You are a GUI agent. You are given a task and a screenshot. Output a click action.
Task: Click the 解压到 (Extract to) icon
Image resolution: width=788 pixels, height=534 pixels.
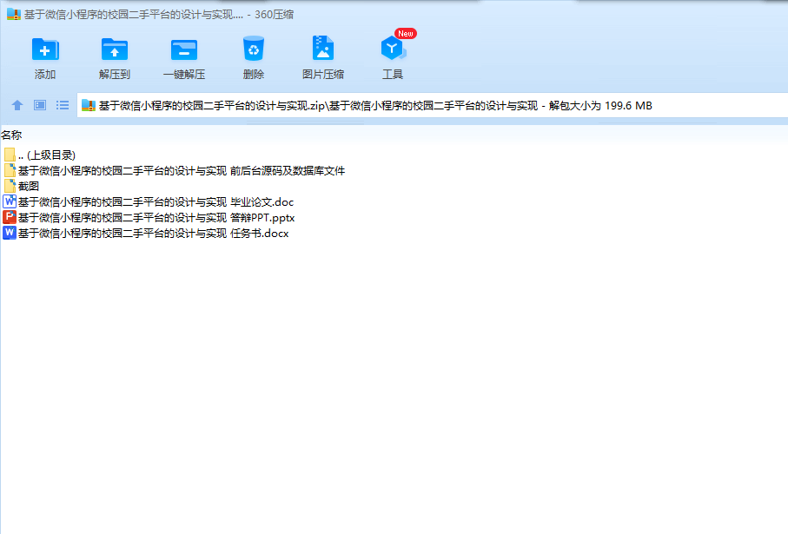pos(115,49)
